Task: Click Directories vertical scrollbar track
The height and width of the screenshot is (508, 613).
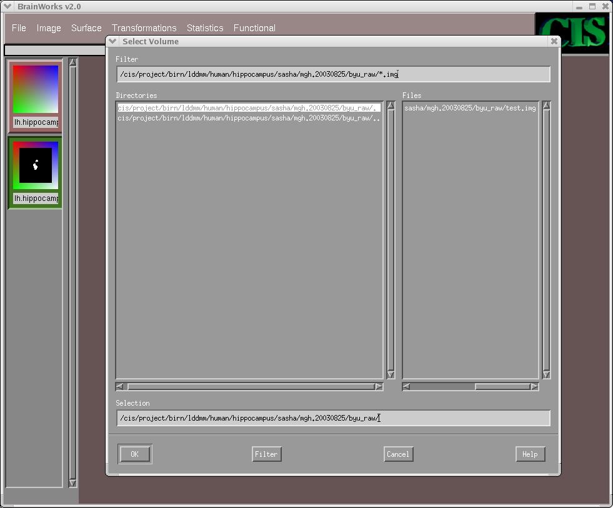Action: pyautogui.click(x=391, y=240)
